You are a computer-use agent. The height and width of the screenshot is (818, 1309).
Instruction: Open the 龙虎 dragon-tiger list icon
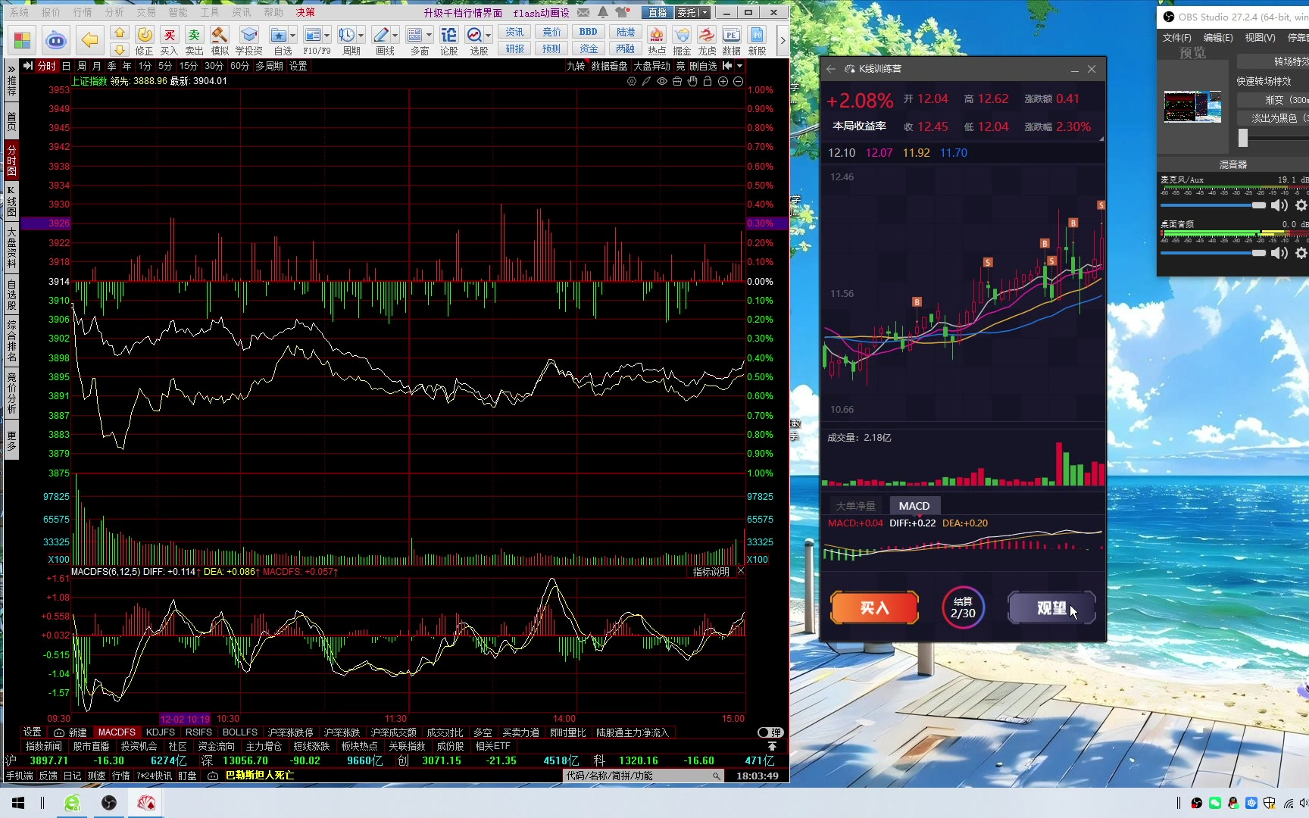point(707,40)
